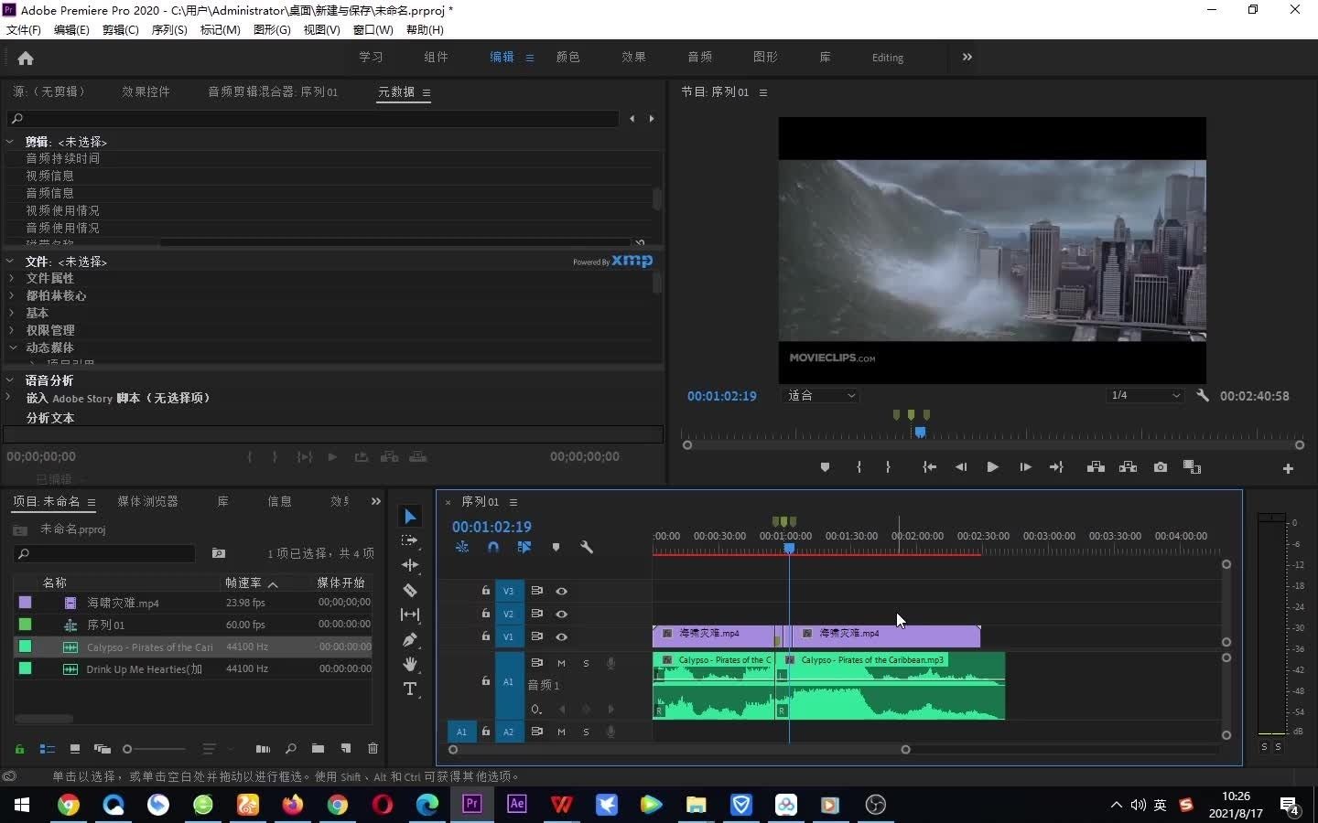Add marker in the timeline header

pyautogui.click(x=556, y=547)
